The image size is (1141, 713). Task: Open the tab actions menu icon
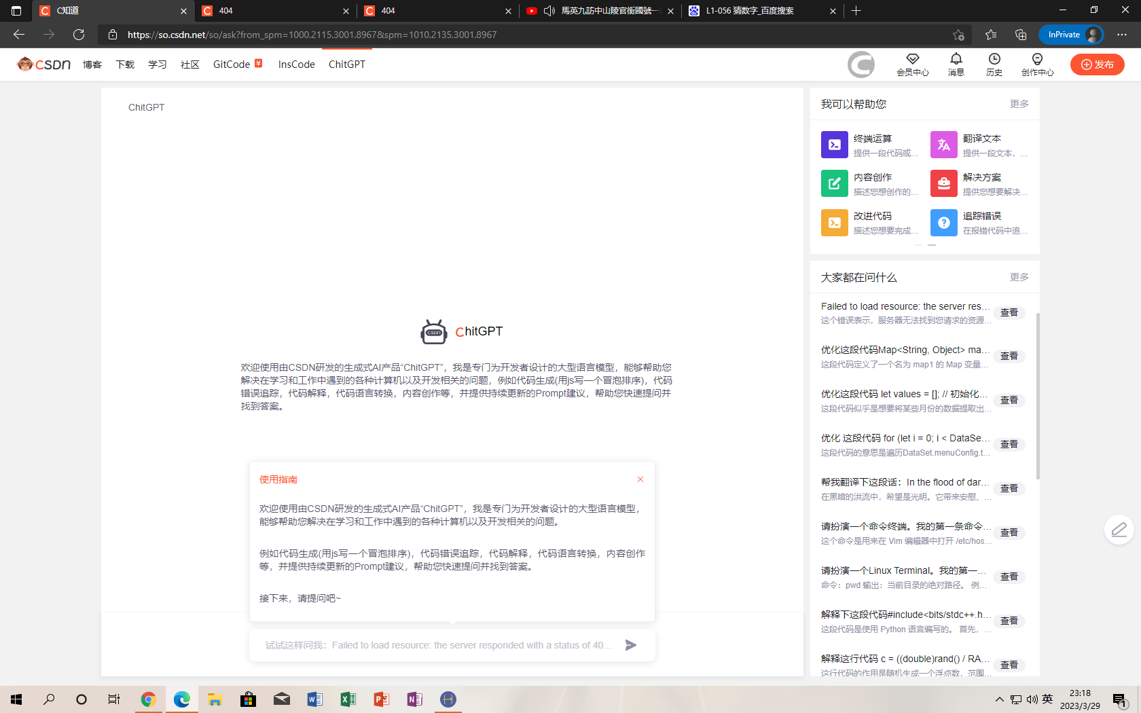pyautogui.click(x=16, y=11)
